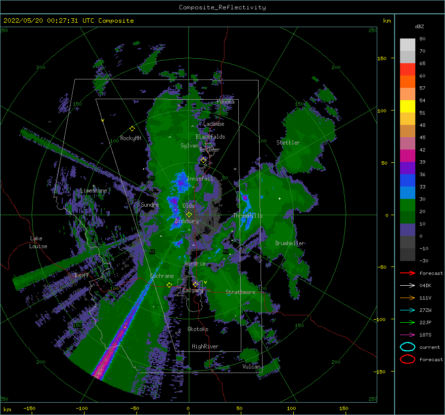This screenshot has height=415, width=445.
Task: Click the Okotoks city label
Action: (x=198, y=329)
